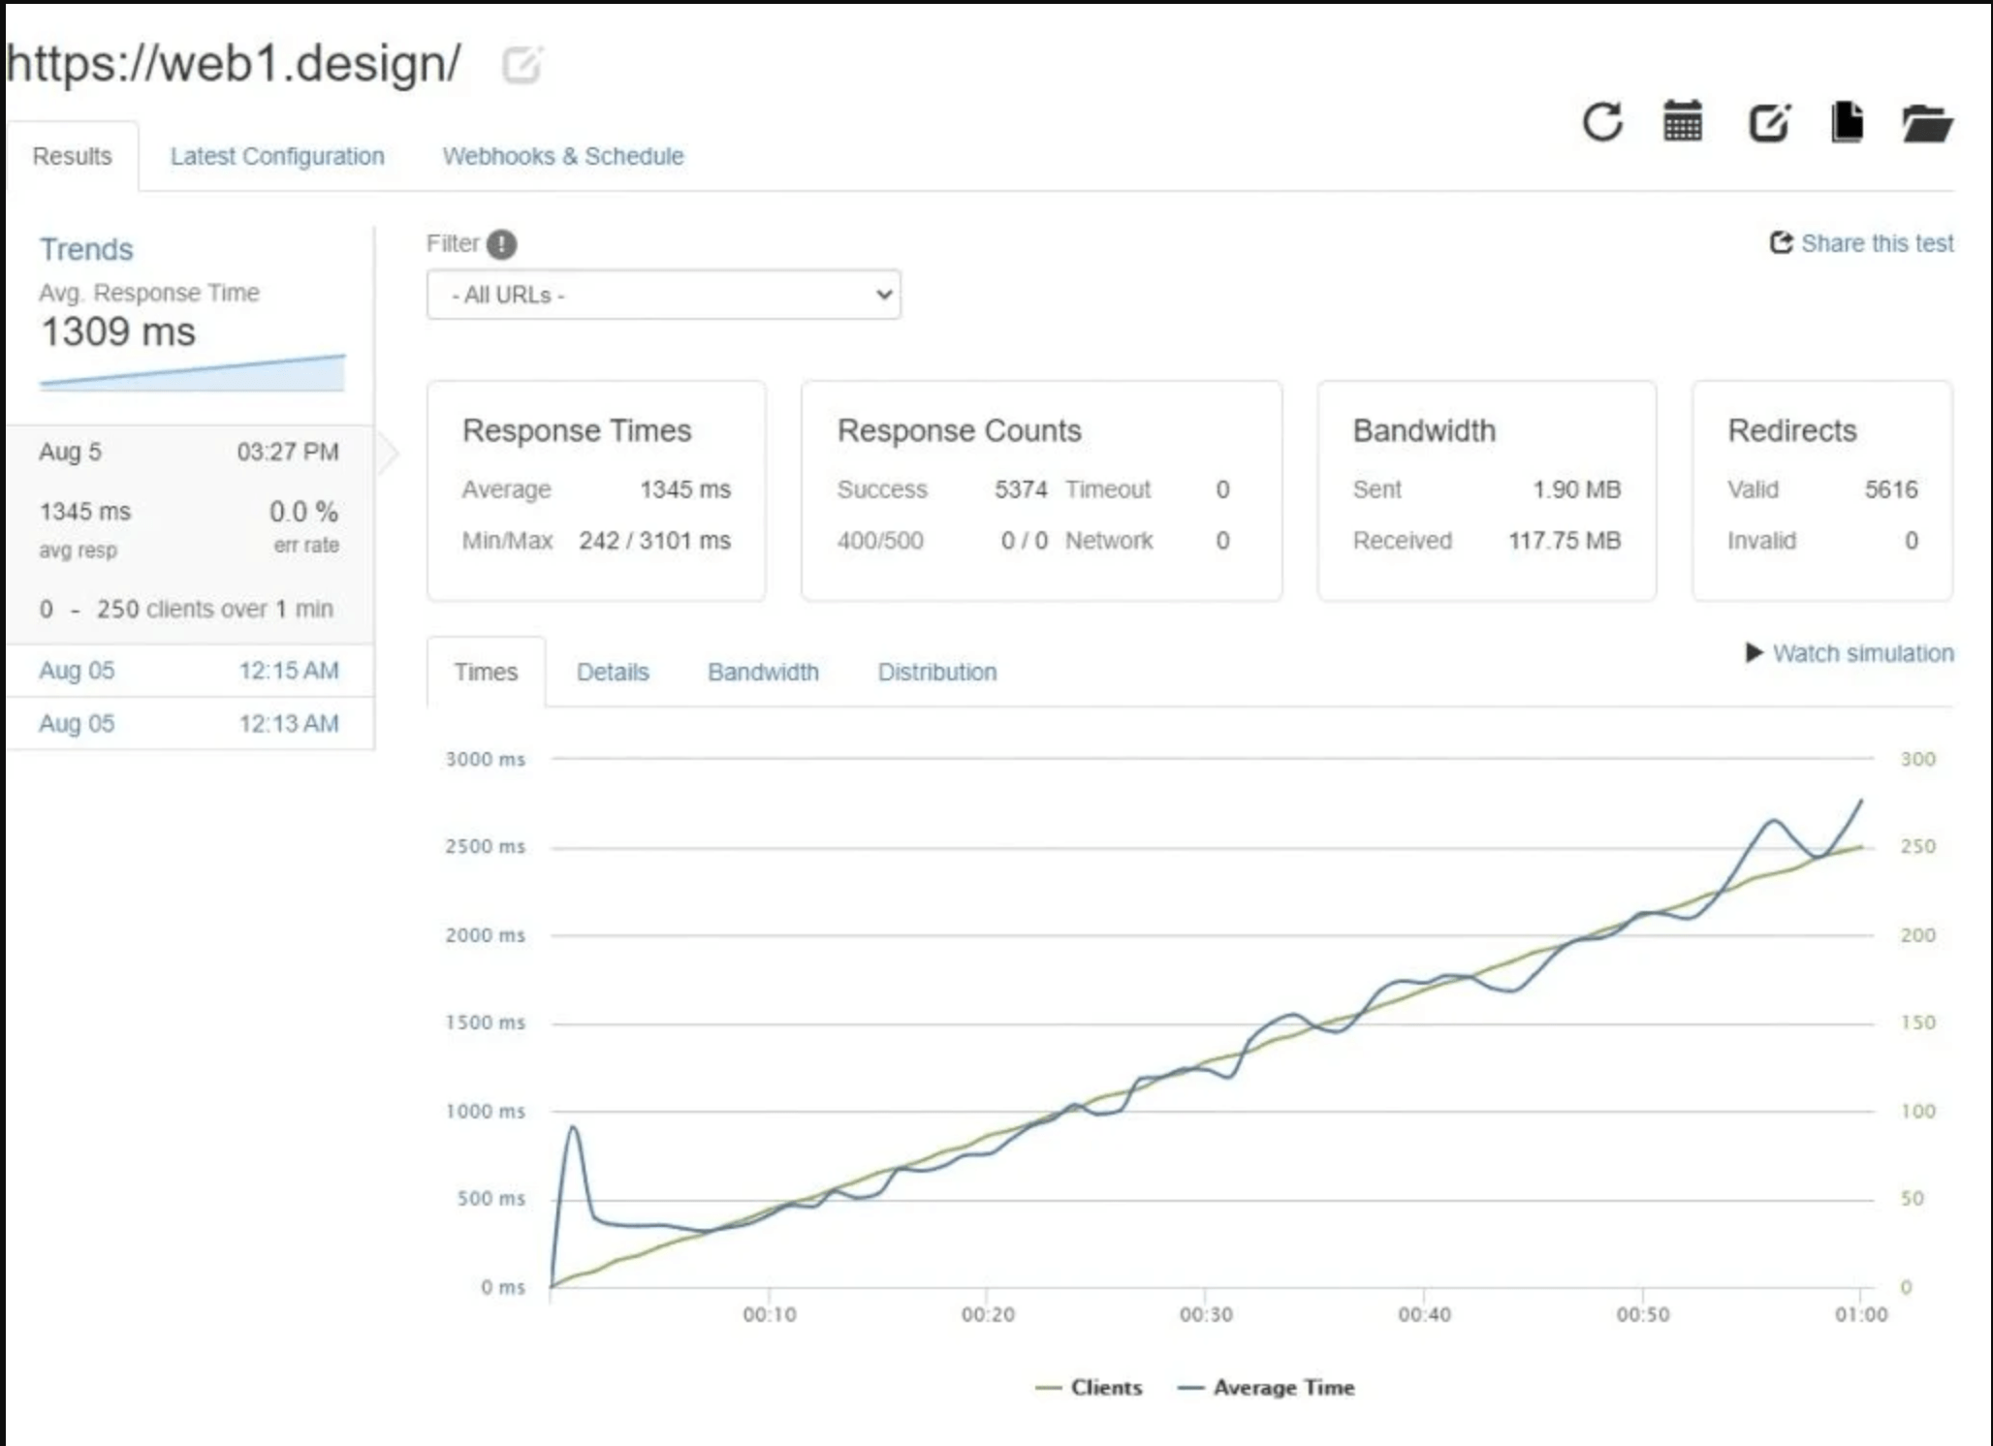Switch to the Bandwidth chart tab

(x=763, y=672)
